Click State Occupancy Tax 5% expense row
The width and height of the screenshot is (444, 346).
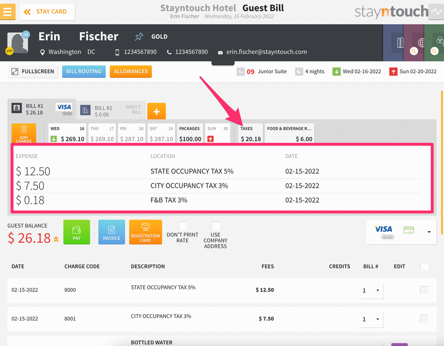218,171
